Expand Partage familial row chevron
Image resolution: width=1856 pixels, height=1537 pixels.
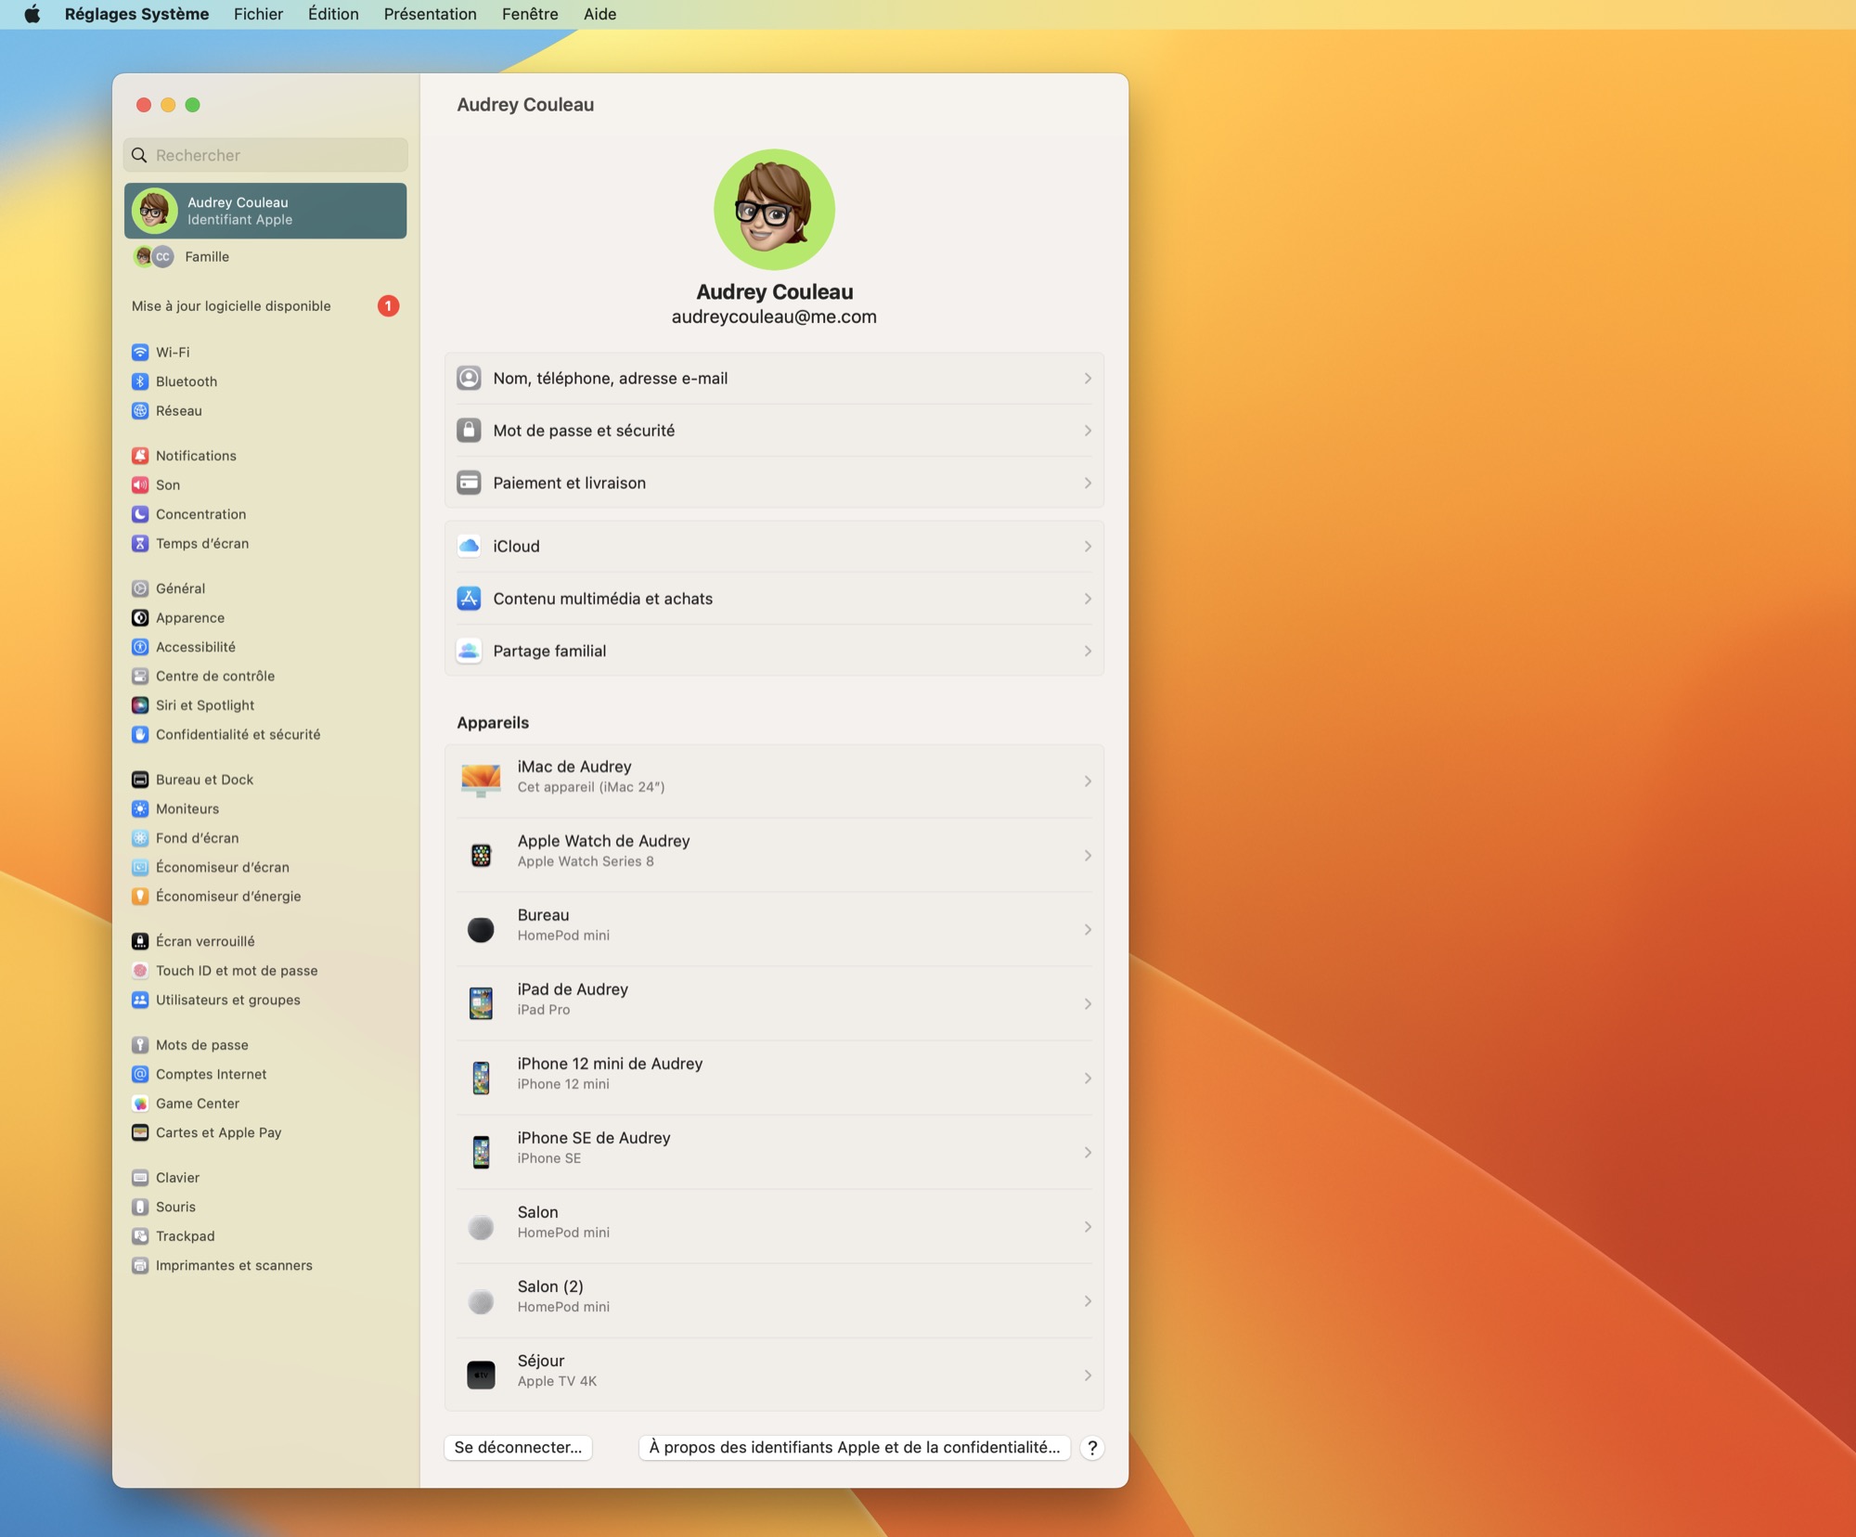(1088, 651)
